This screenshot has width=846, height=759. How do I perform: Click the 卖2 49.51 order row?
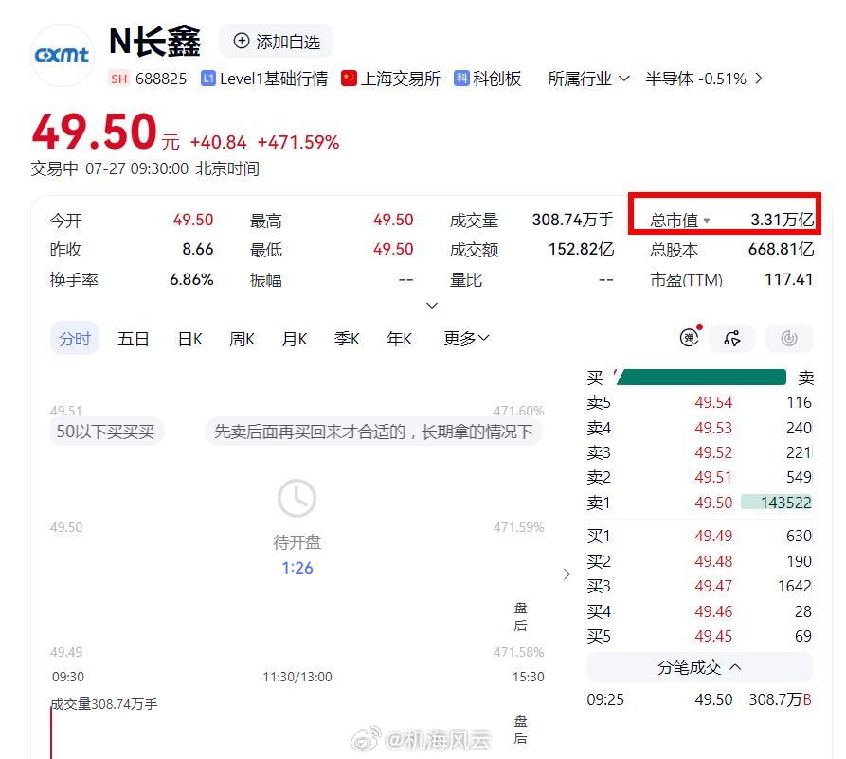click(699, 477)
